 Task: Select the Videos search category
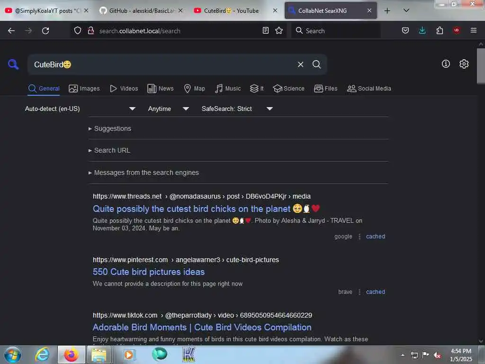click(124, 89)
